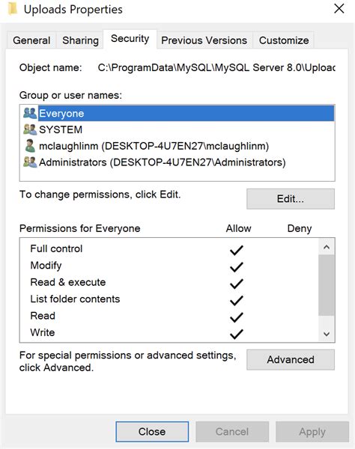This screenshot has width=355, height=449.
Task: Switch to the General tab
Action: 31,40
